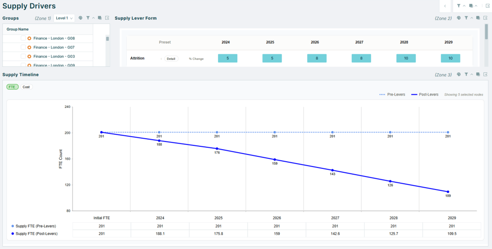Expand page-level comments caret at top right

(x=476, y=6)
